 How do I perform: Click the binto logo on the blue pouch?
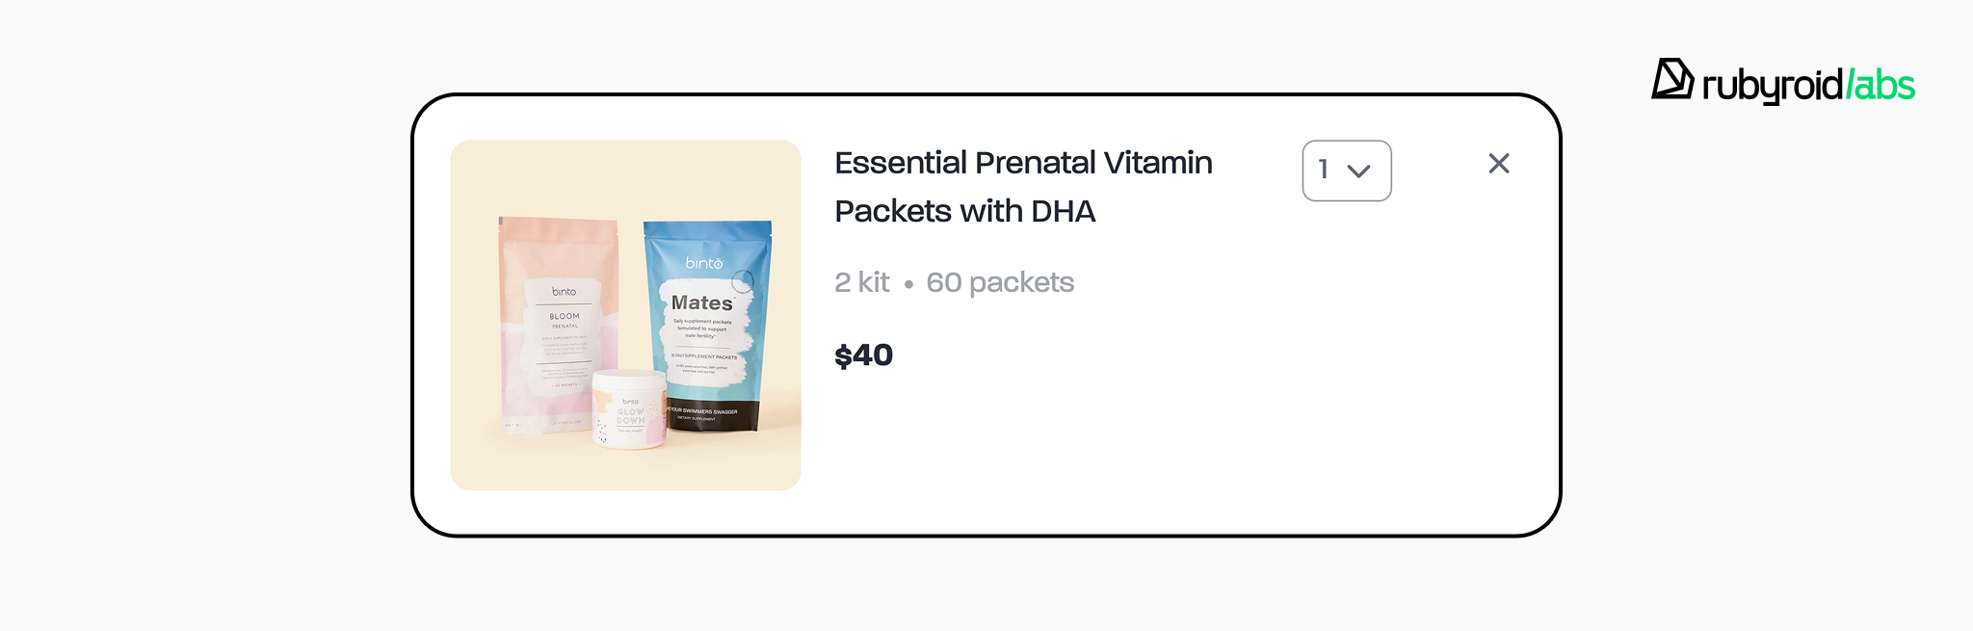point(703,263)
